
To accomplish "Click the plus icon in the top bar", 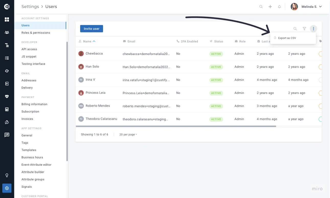I will point(270,7).
